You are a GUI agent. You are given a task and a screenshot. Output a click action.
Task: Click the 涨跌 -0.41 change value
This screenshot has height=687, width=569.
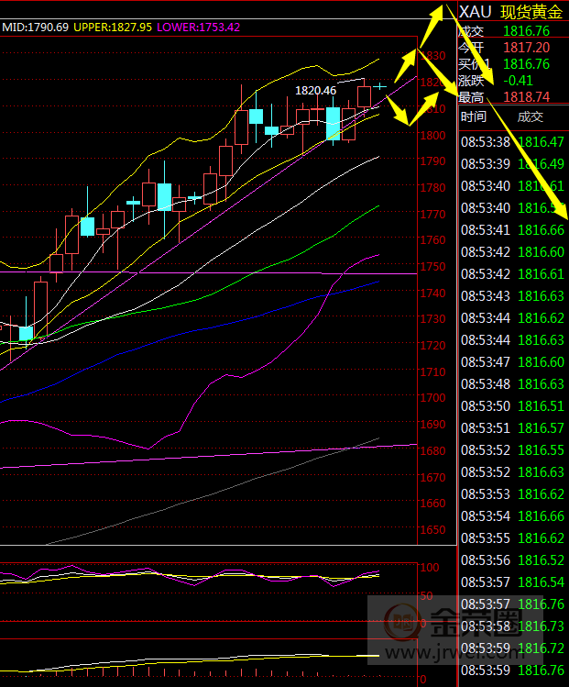coord(519,81)
